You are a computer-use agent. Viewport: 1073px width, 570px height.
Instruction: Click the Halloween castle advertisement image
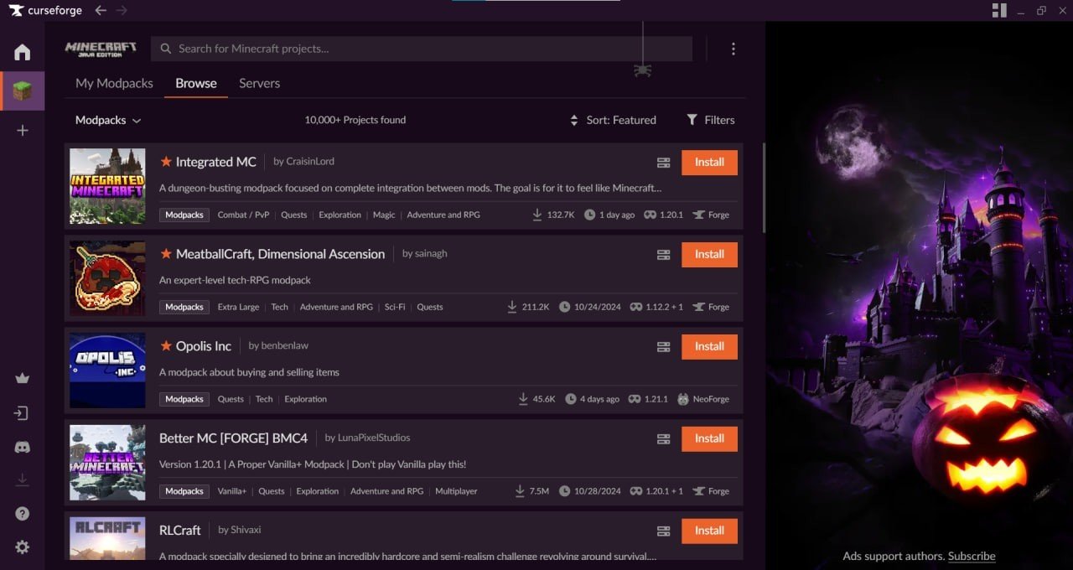tap(919, 285)
